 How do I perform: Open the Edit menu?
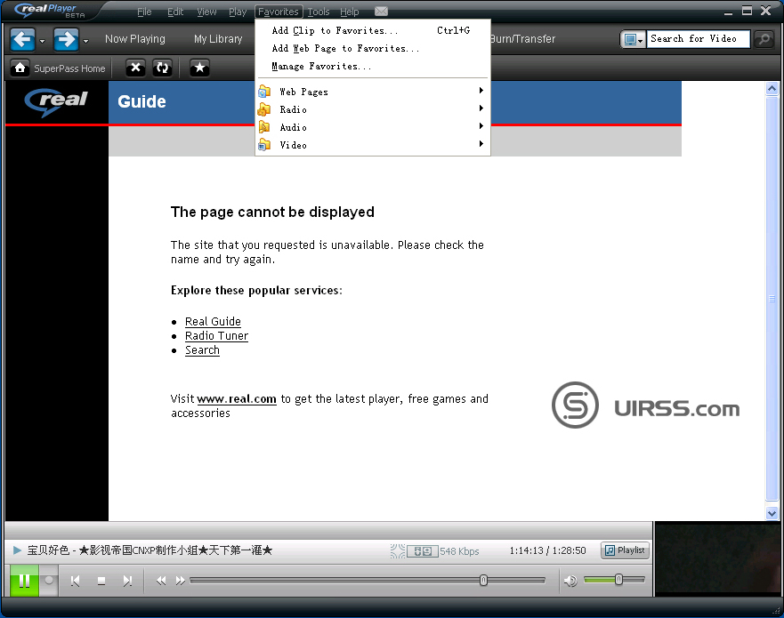coord(175,12)
